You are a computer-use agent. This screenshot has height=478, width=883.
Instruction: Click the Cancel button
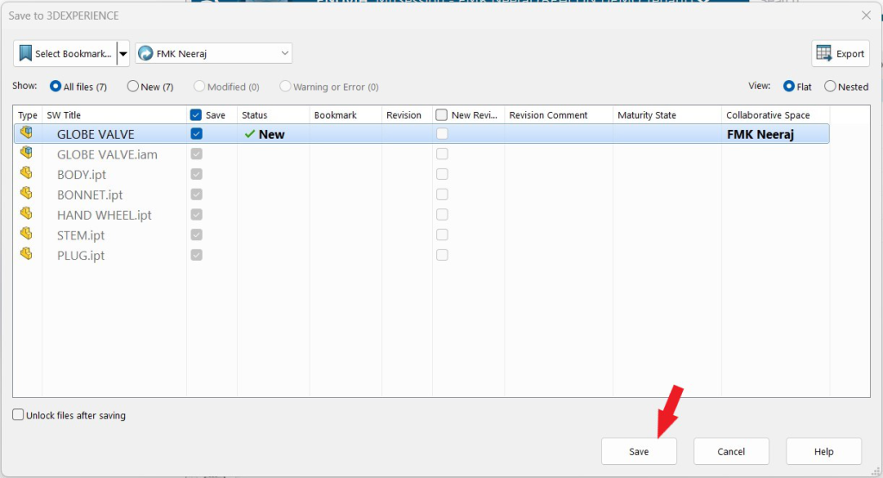[731, 451]
